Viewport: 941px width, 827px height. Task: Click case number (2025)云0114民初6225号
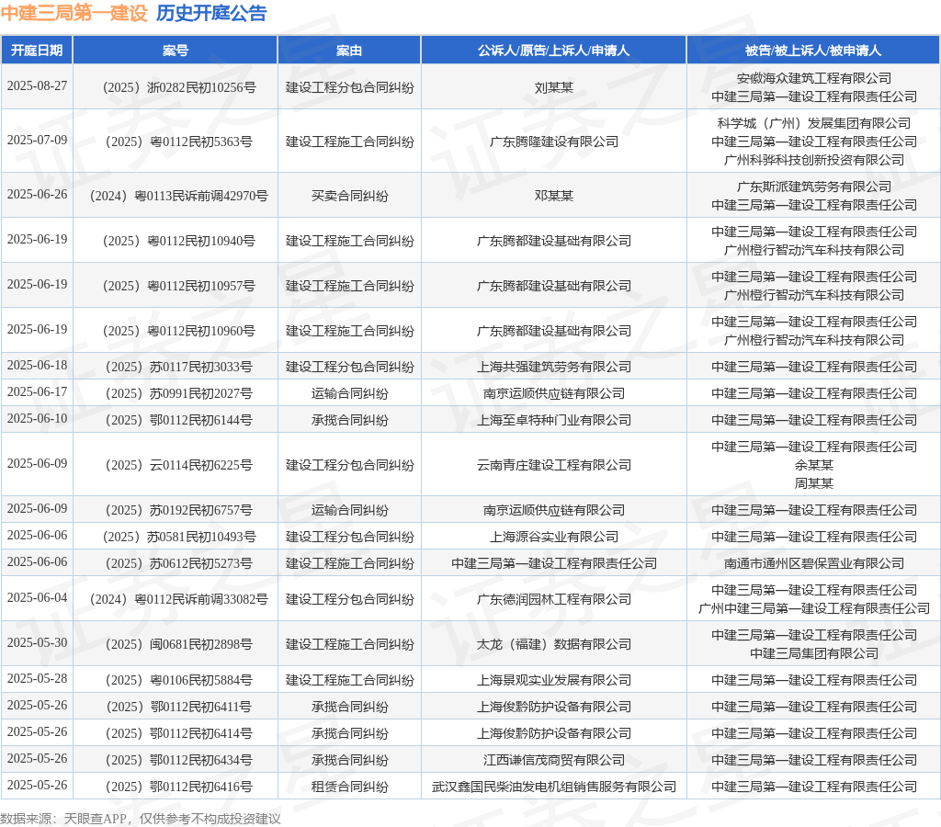[x=179, y=465]
